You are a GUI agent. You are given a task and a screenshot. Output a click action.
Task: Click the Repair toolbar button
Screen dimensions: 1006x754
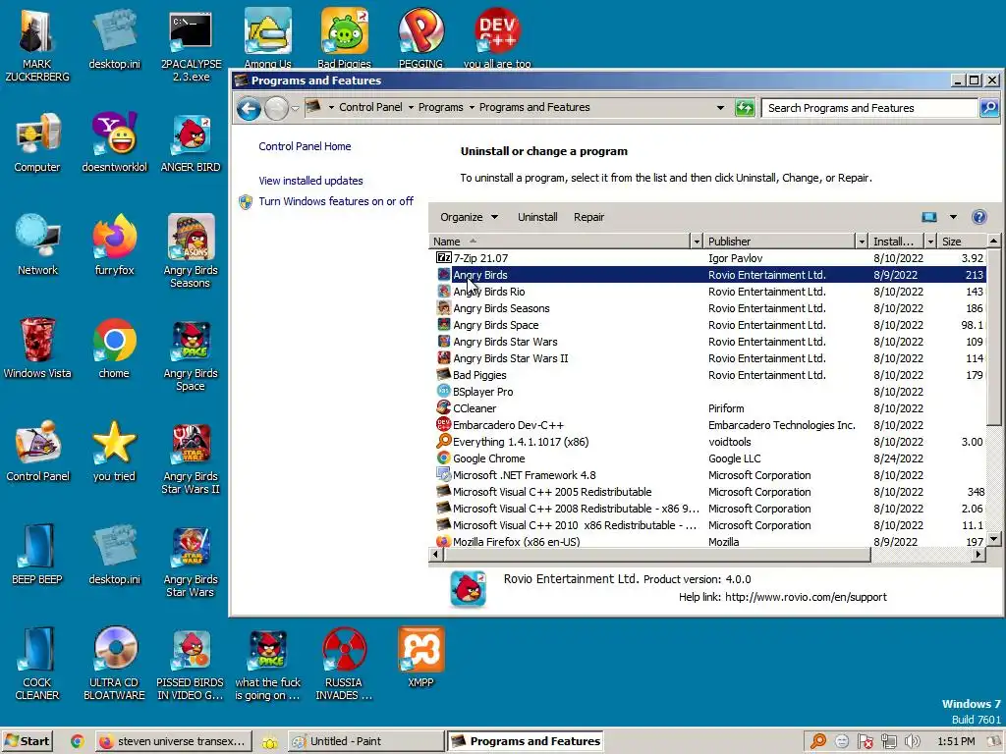[589, 217]
